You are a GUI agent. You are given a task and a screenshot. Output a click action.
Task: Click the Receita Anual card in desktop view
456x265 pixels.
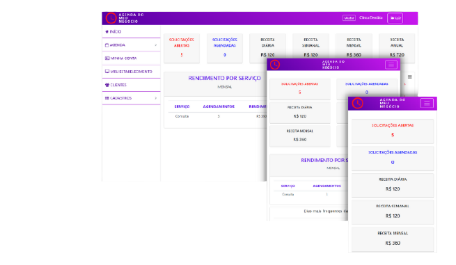tap(397, 48)
